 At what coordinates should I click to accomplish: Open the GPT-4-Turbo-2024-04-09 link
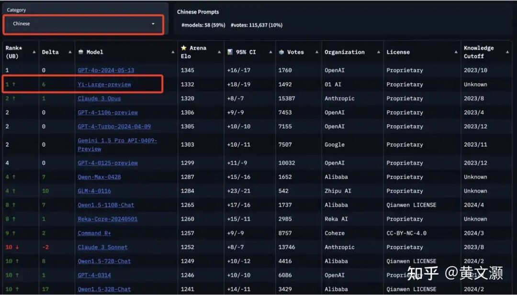tap(114, 126)
